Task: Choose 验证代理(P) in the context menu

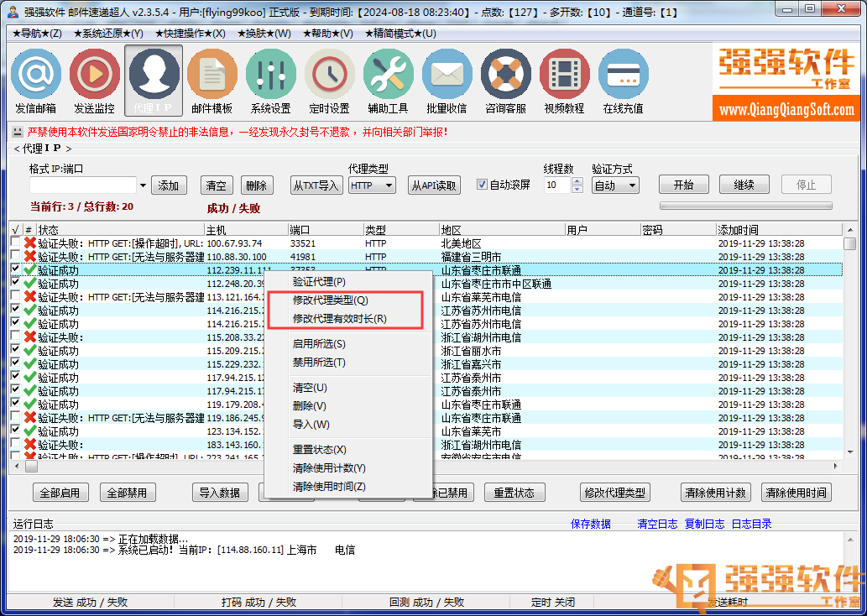Action: coord(348,281)
